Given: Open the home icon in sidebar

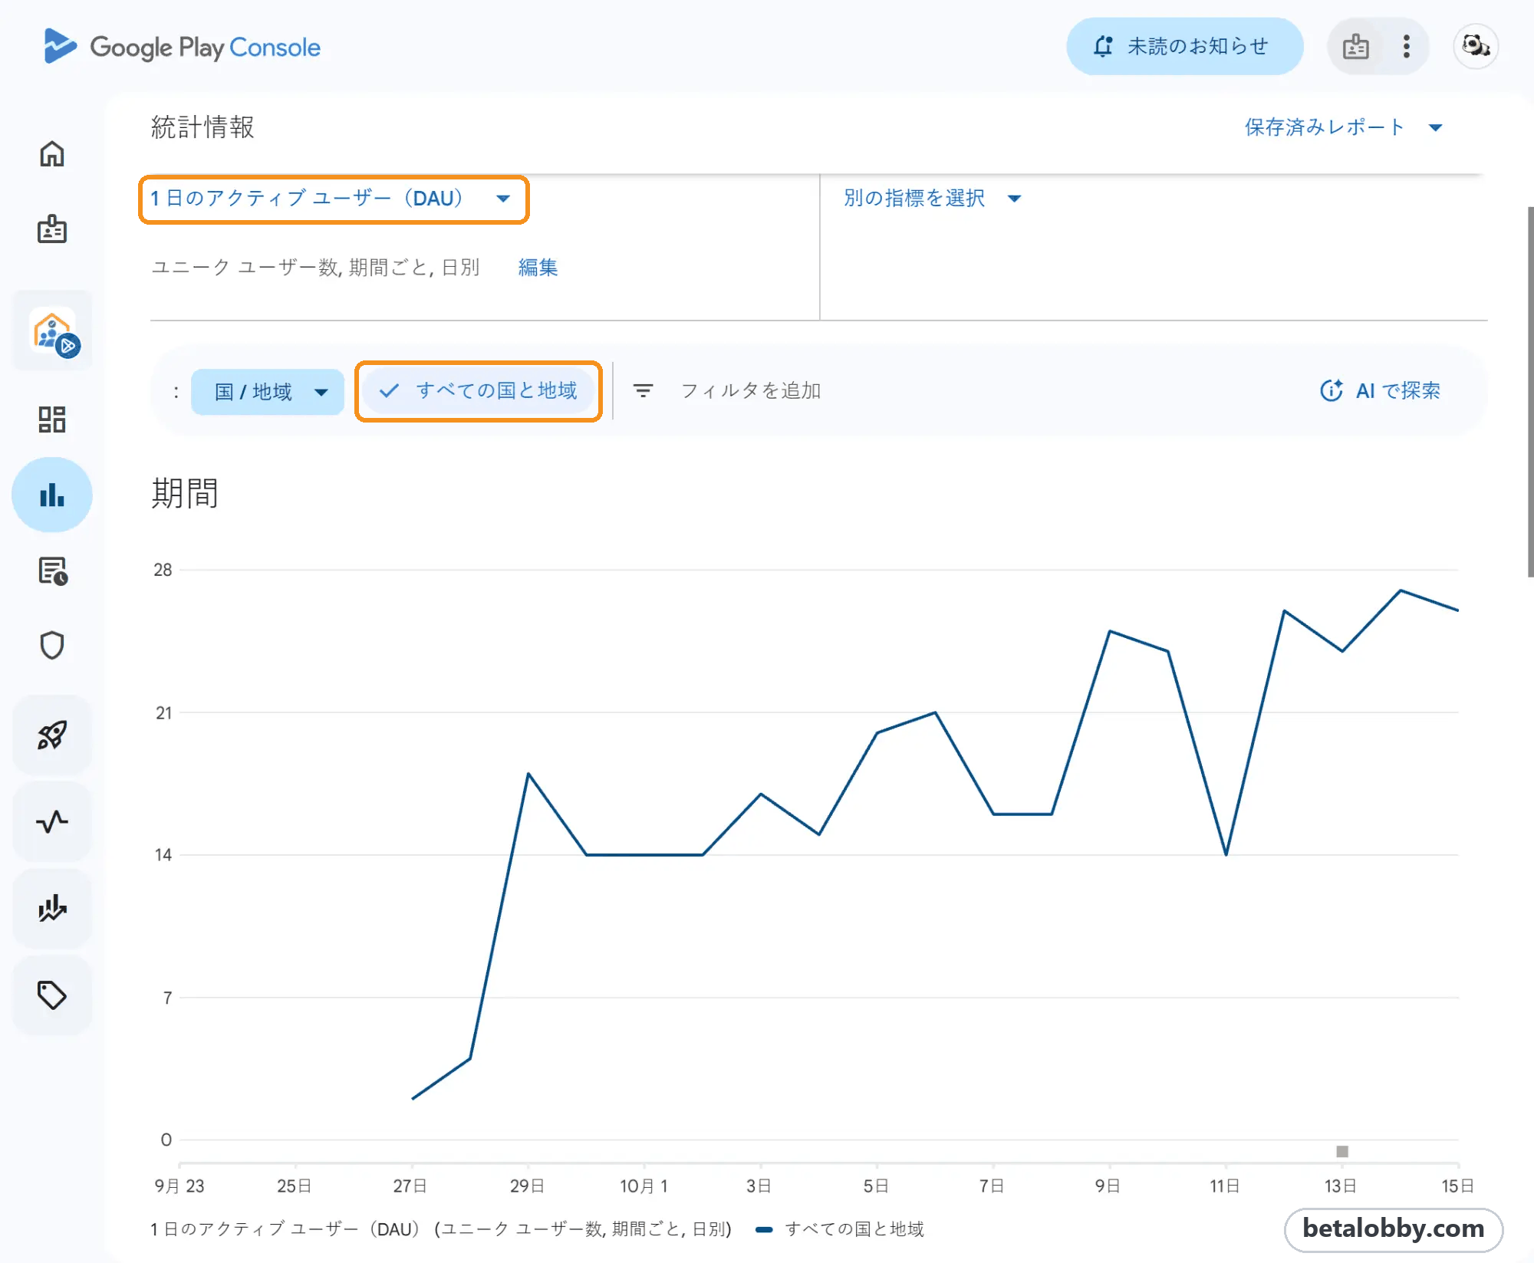Looking at the screenshot, I should (x=52, y=154).
